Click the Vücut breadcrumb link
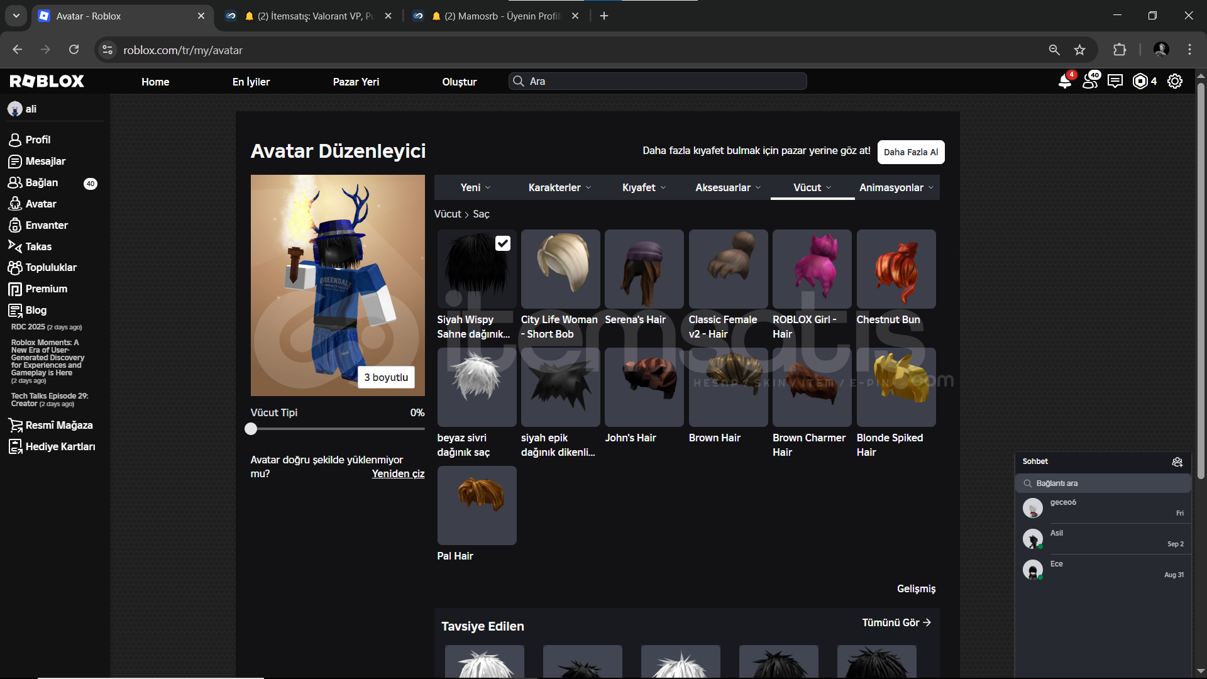 pos(448,214)
